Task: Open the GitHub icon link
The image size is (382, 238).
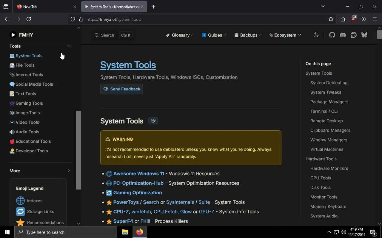Action: tap(332, 35)
